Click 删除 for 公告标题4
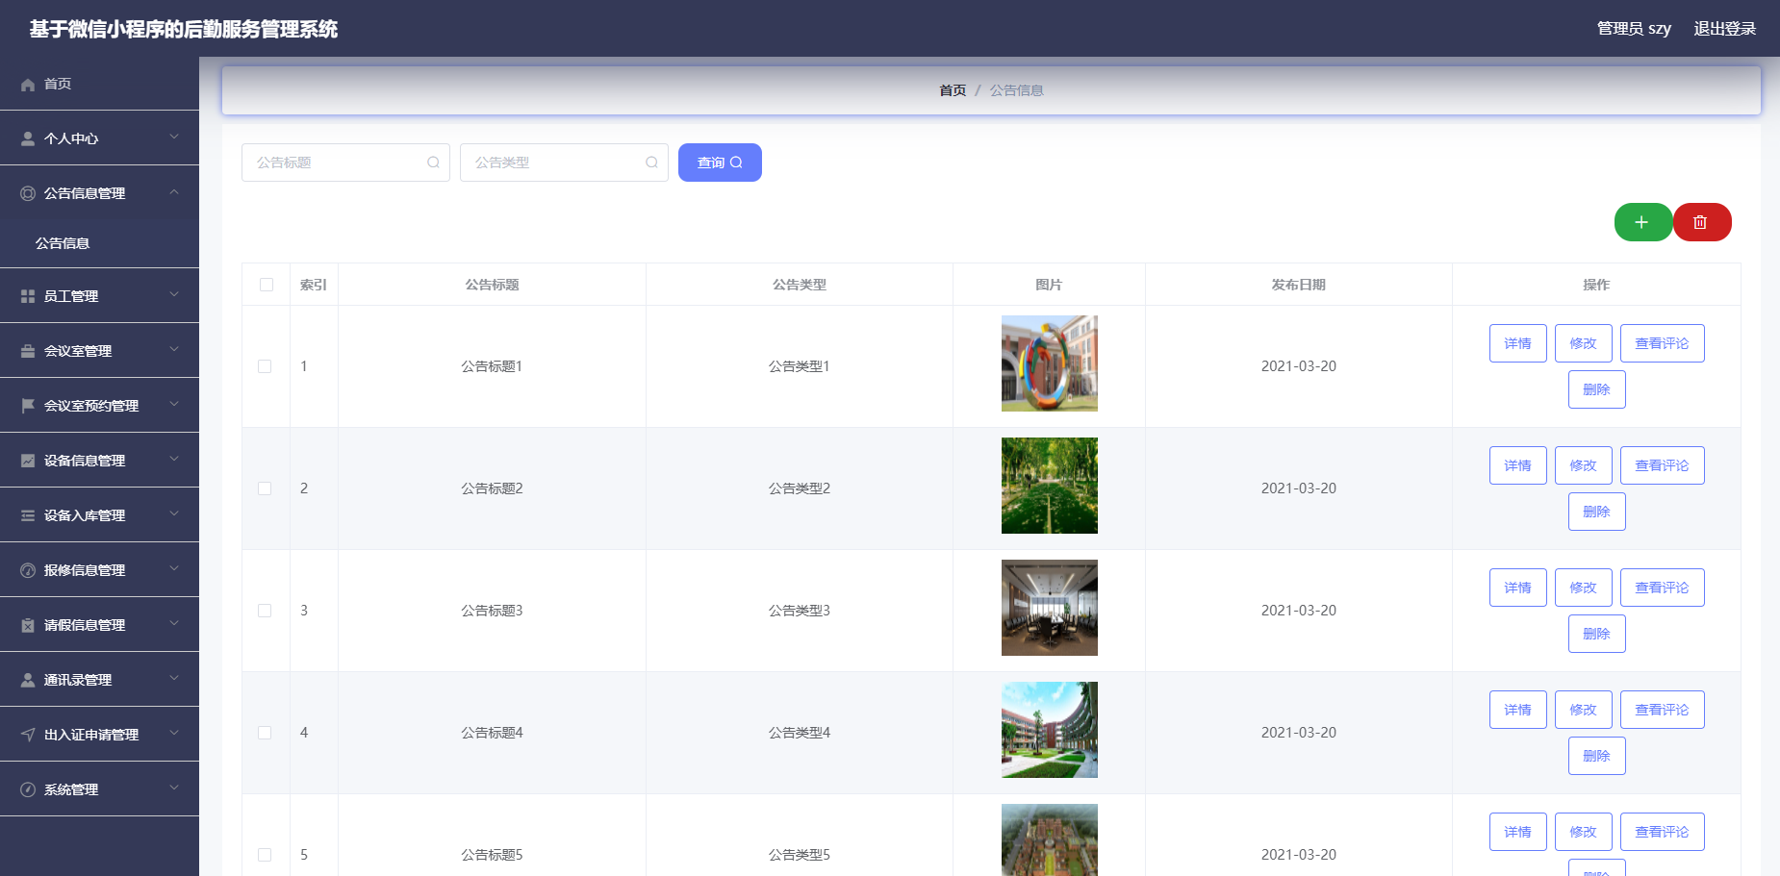 (1597, 756)
